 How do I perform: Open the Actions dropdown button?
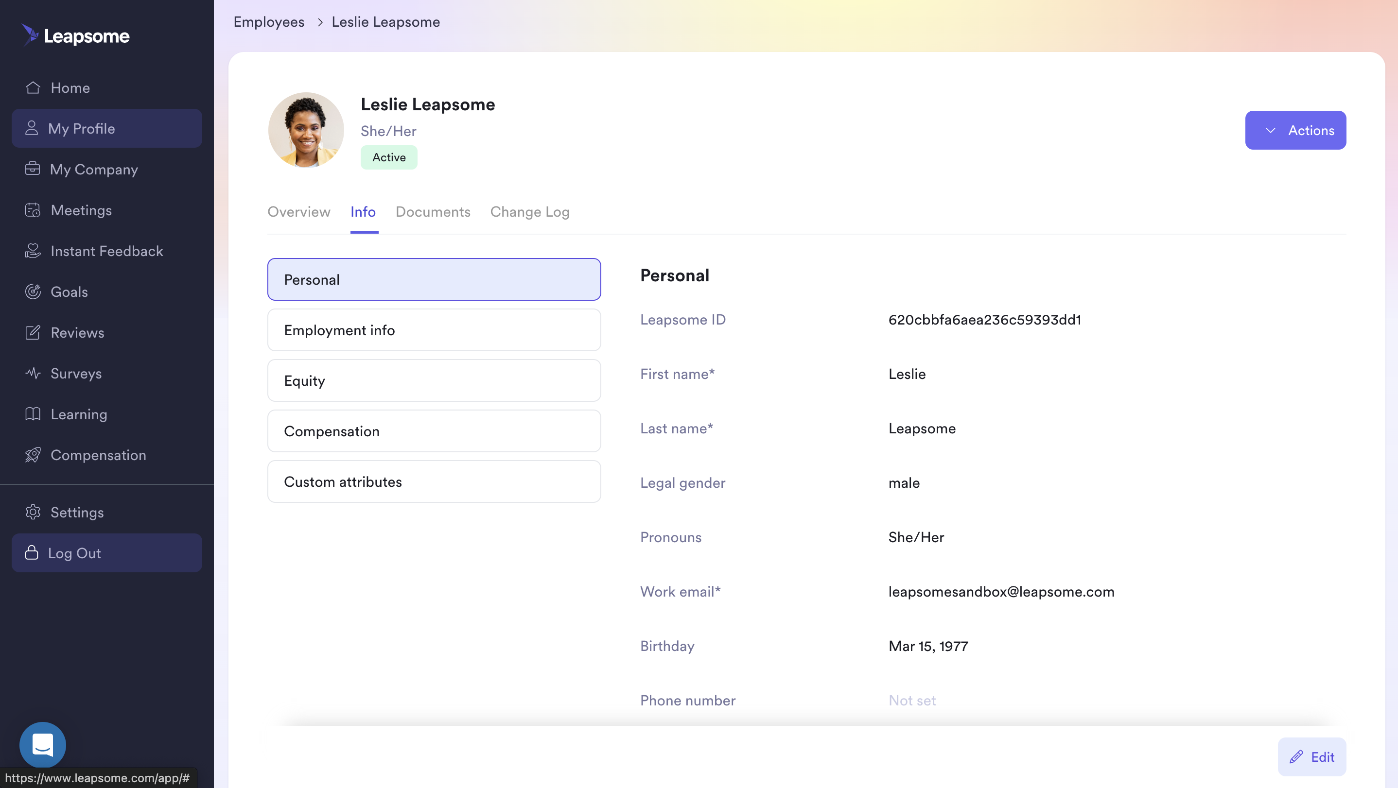1295,130
